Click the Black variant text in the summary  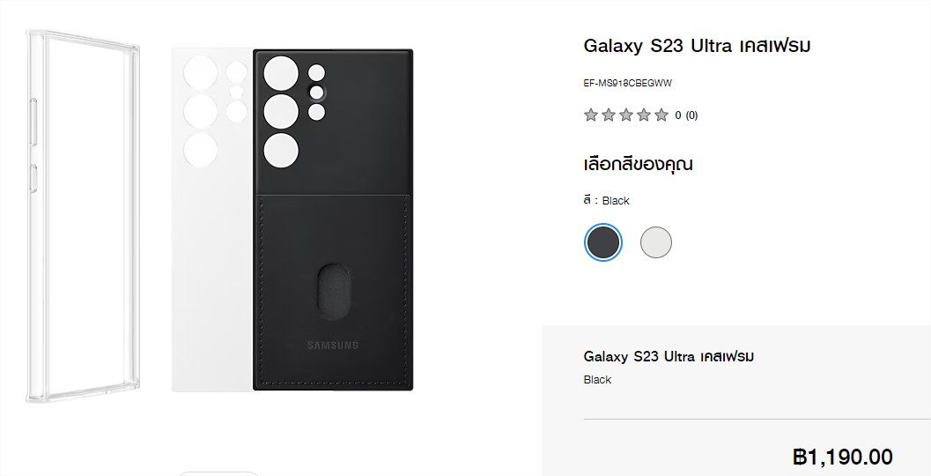(597, 380)
